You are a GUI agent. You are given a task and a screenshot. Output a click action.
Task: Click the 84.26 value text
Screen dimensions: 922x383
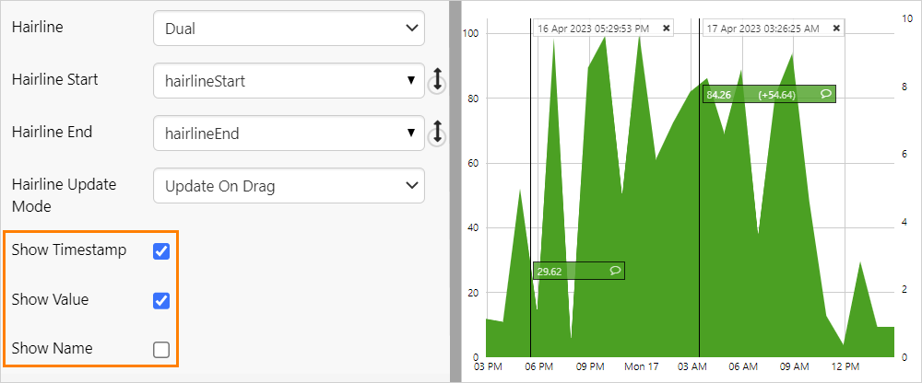tap(718, 95)
